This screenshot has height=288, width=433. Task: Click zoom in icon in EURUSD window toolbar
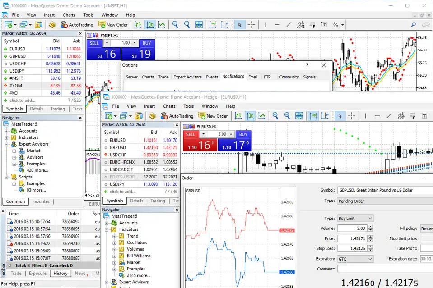(x=275, y=116)
